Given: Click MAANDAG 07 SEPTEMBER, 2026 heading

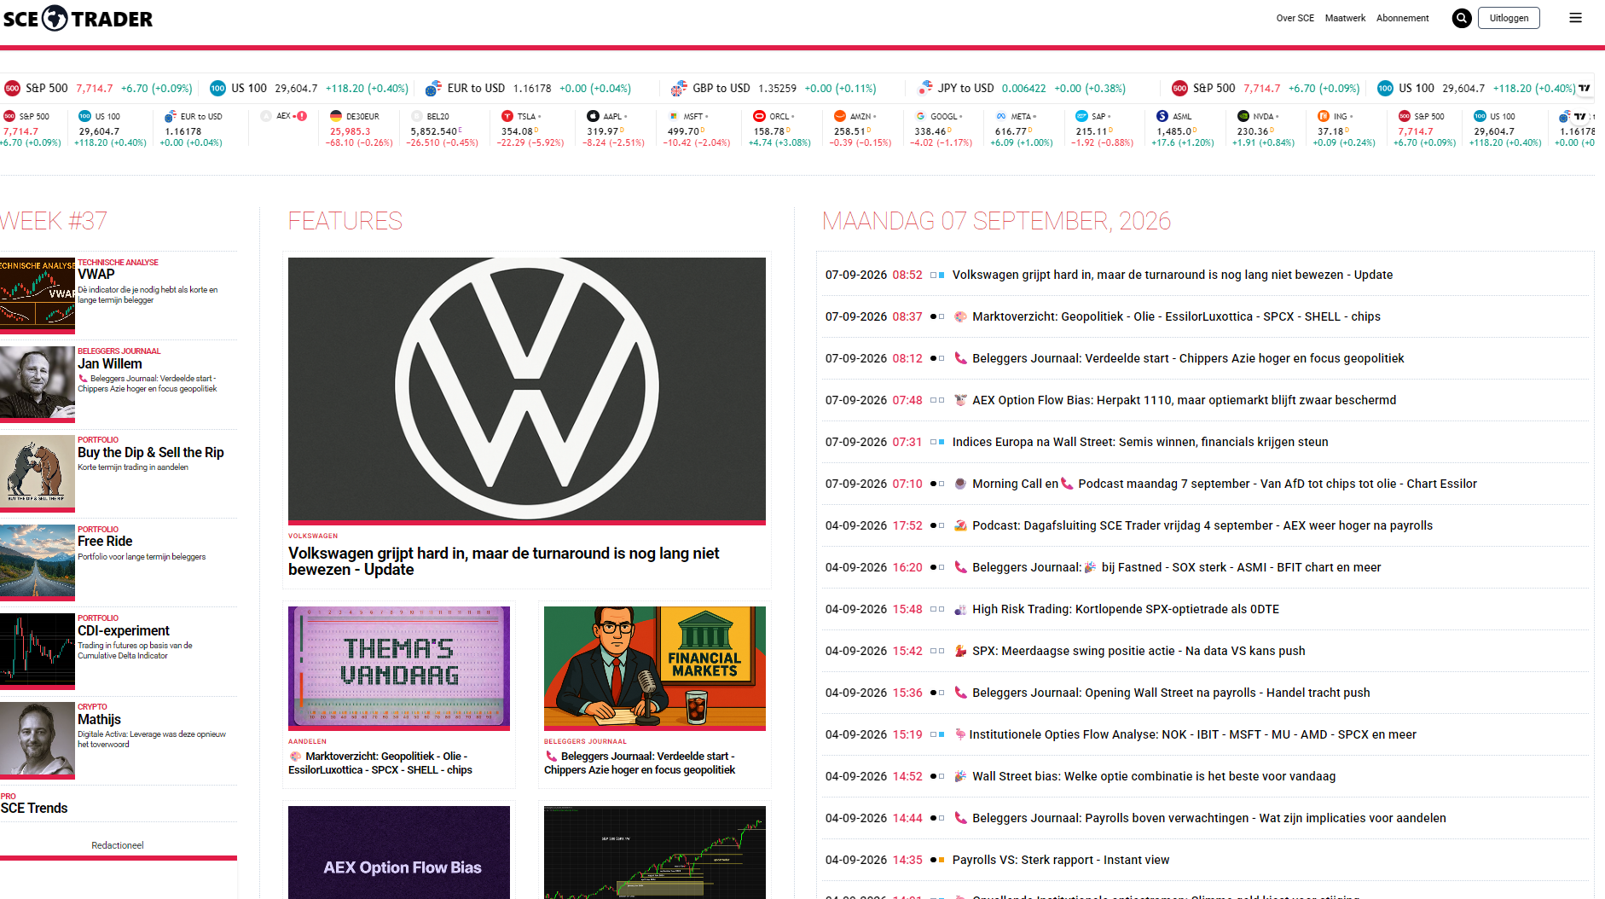Looking at the screenshot, I should 996,221.
